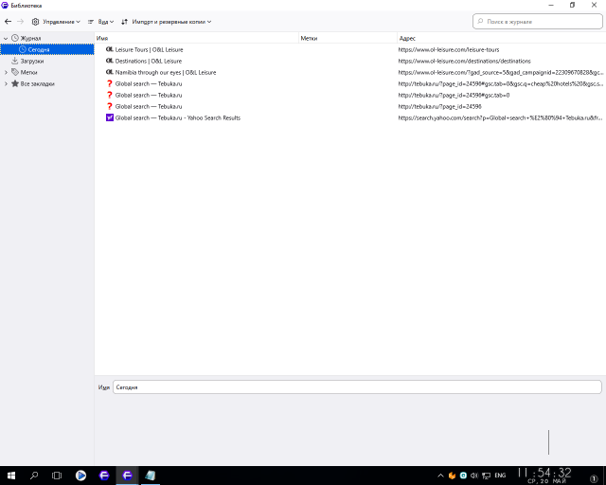Select Сегодня in the sidebar

tap(47, 49)
